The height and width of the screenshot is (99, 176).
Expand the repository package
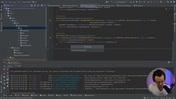pyautogui.click(x=18, y=40)
